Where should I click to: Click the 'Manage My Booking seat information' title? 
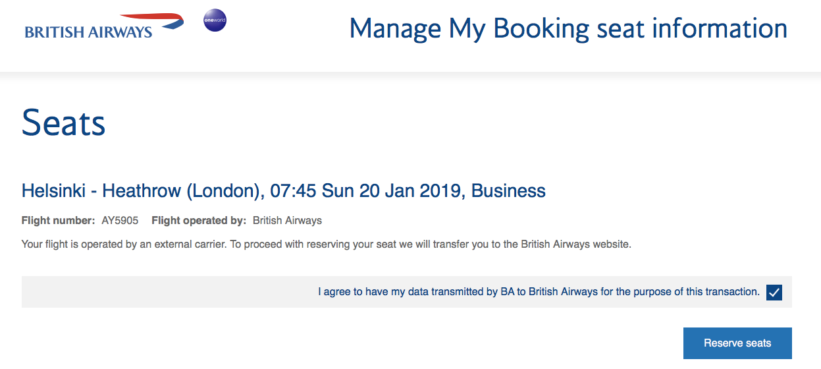(x=568, y=28)
